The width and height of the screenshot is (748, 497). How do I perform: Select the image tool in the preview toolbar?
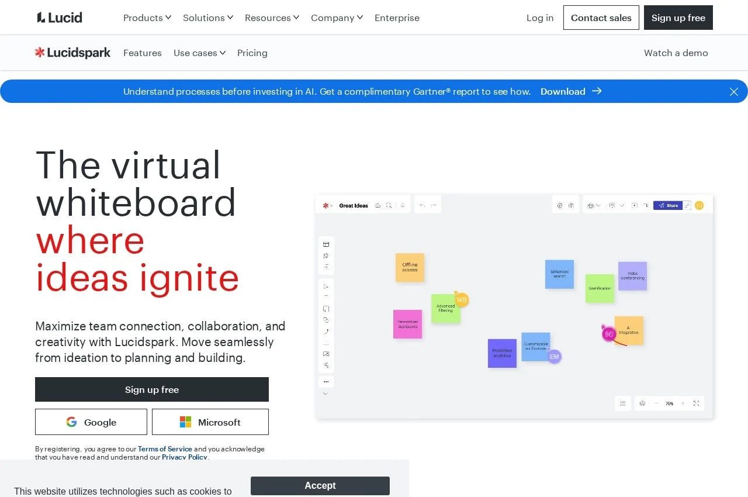326,354
